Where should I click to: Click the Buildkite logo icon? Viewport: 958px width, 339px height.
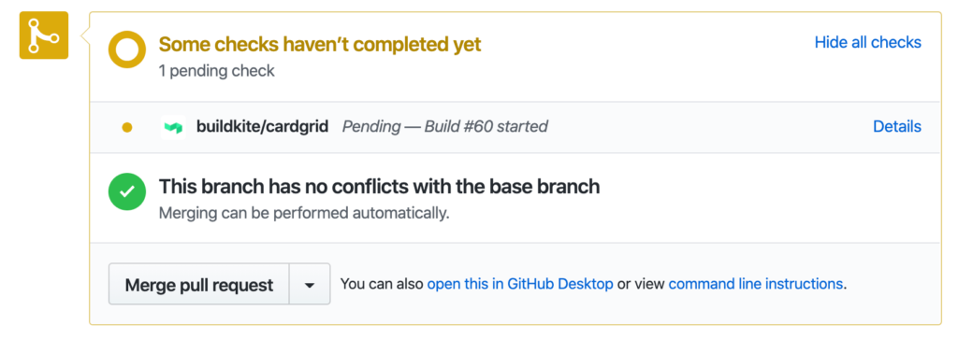(173, 127)
